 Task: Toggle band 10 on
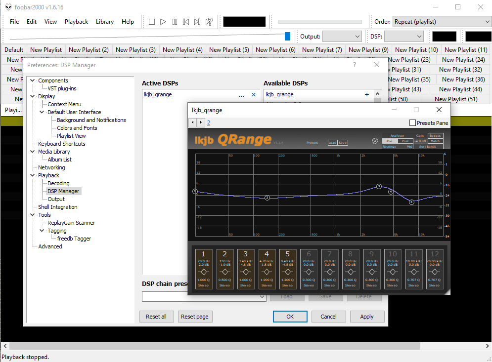pos(393,254)
